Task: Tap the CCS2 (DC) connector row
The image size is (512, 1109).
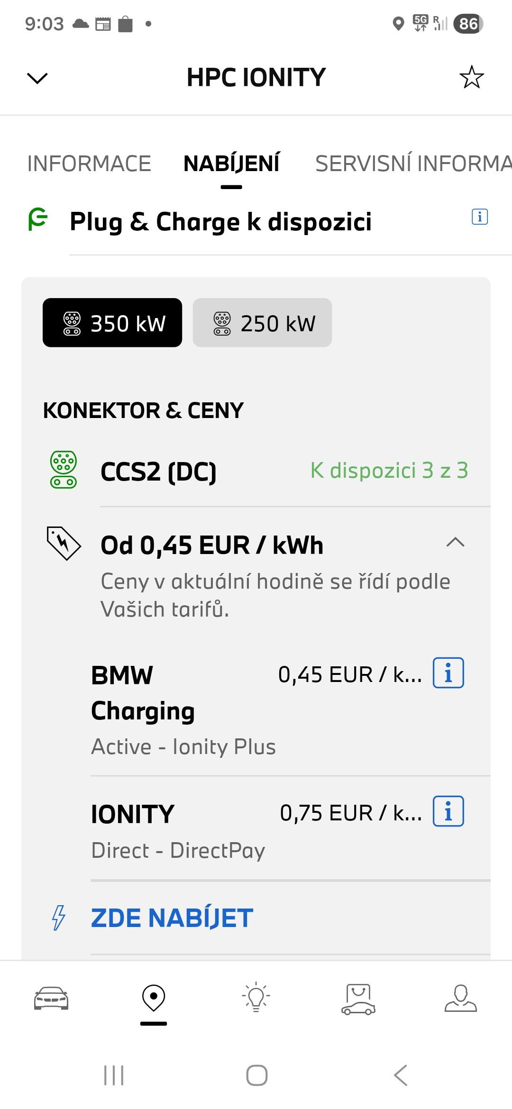Action: click(x=256, y=471)
